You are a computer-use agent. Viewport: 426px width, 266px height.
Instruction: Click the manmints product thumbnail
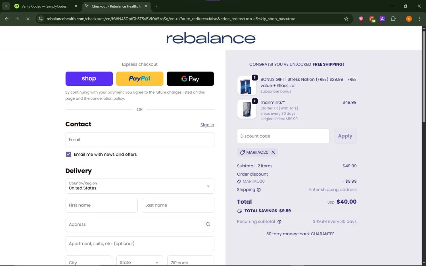click(247, 109)
